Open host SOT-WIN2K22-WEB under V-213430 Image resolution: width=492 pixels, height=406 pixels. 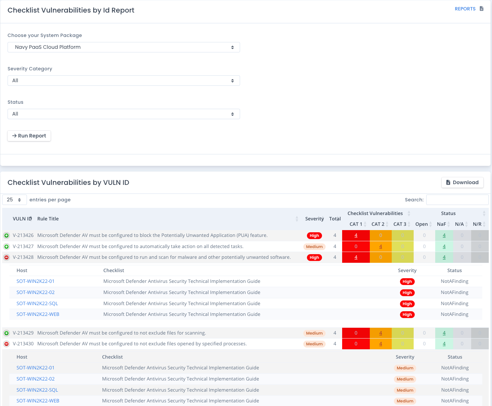(38, 401)
